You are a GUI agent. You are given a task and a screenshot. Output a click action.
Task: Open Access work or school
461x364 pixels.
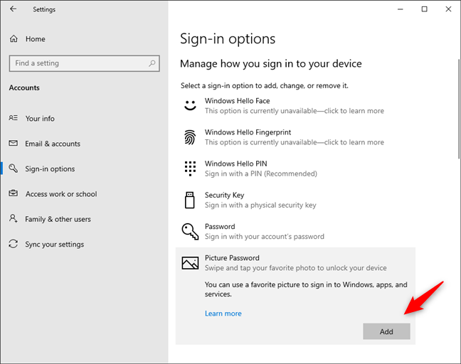click(84, 194)
